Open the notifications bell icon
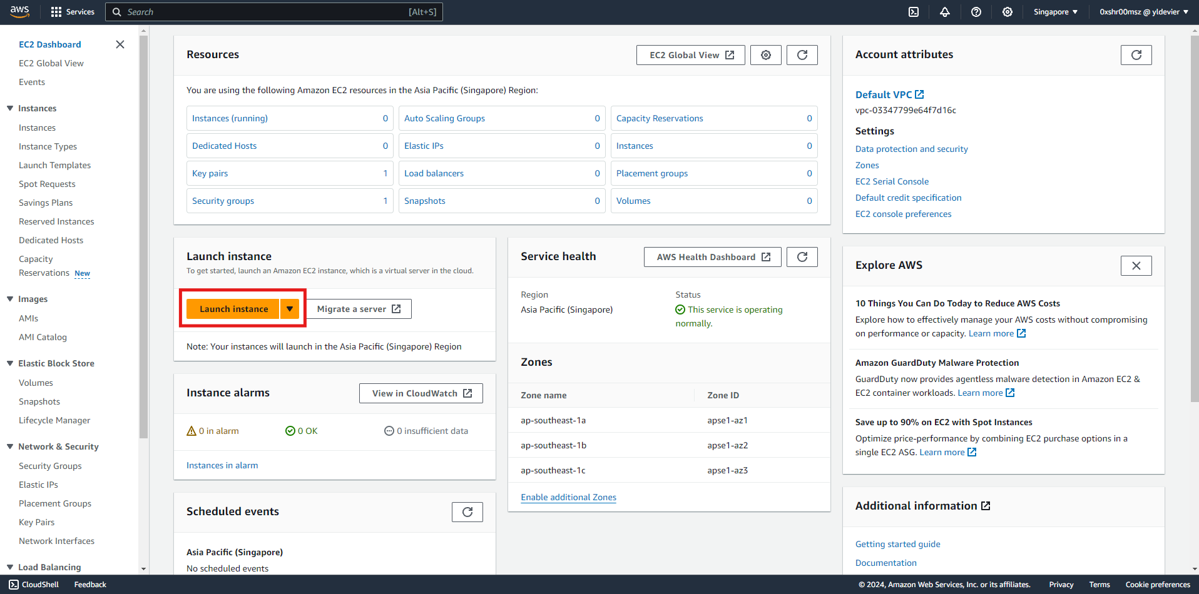This screenshot has width=1199, height=594. (945, 12)
